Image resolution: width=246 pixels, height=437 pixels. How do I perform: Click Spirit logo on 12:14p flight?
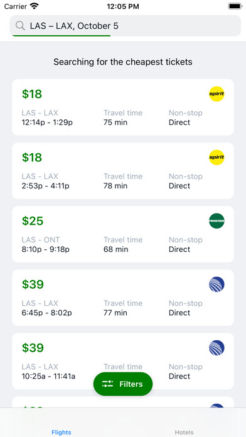217,94
